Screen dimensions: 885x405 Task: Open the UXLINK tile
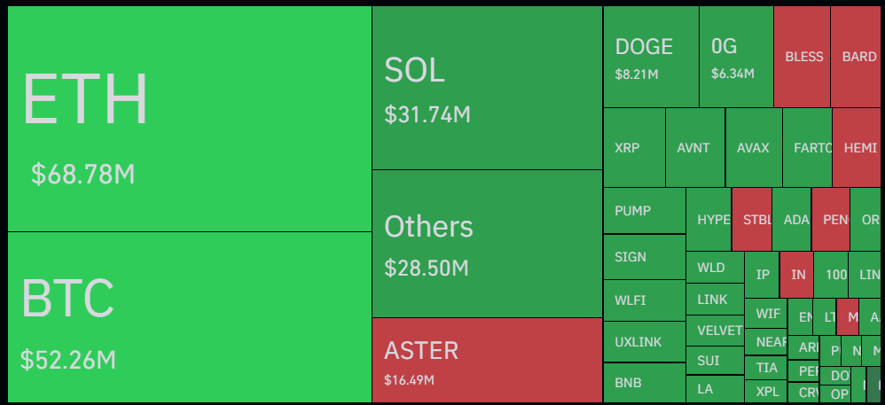point(644,341)
